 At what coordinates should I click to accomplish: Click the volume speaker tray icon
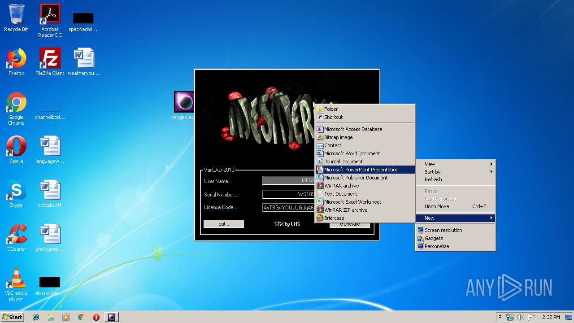pyautogui.click(x=521, y=317)
